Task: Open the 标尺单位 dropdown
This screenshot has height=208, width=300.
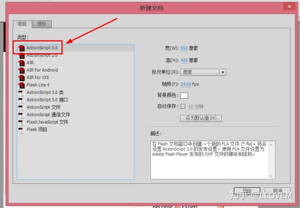Action: point(203,72)
